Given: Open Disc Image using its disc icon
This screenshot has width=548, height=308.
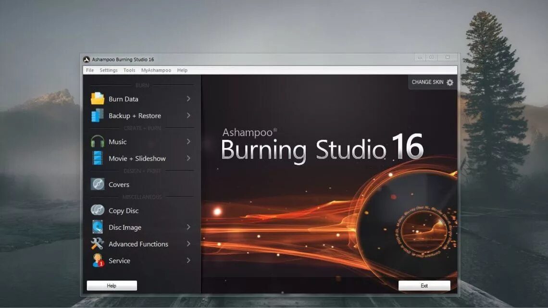Looking at the screenshot, I should tap(97, 227).
